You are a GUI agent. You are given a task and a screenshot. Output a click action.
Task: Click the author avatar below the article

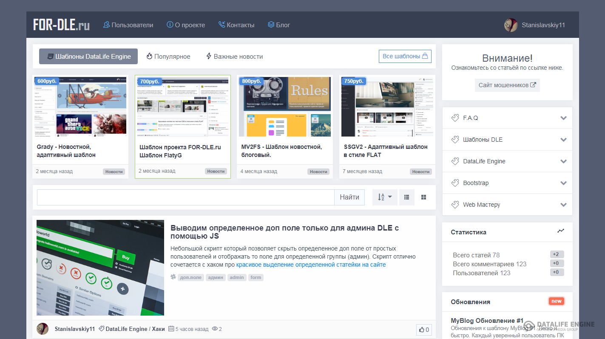pyautogui.click(x=43, y=329)
